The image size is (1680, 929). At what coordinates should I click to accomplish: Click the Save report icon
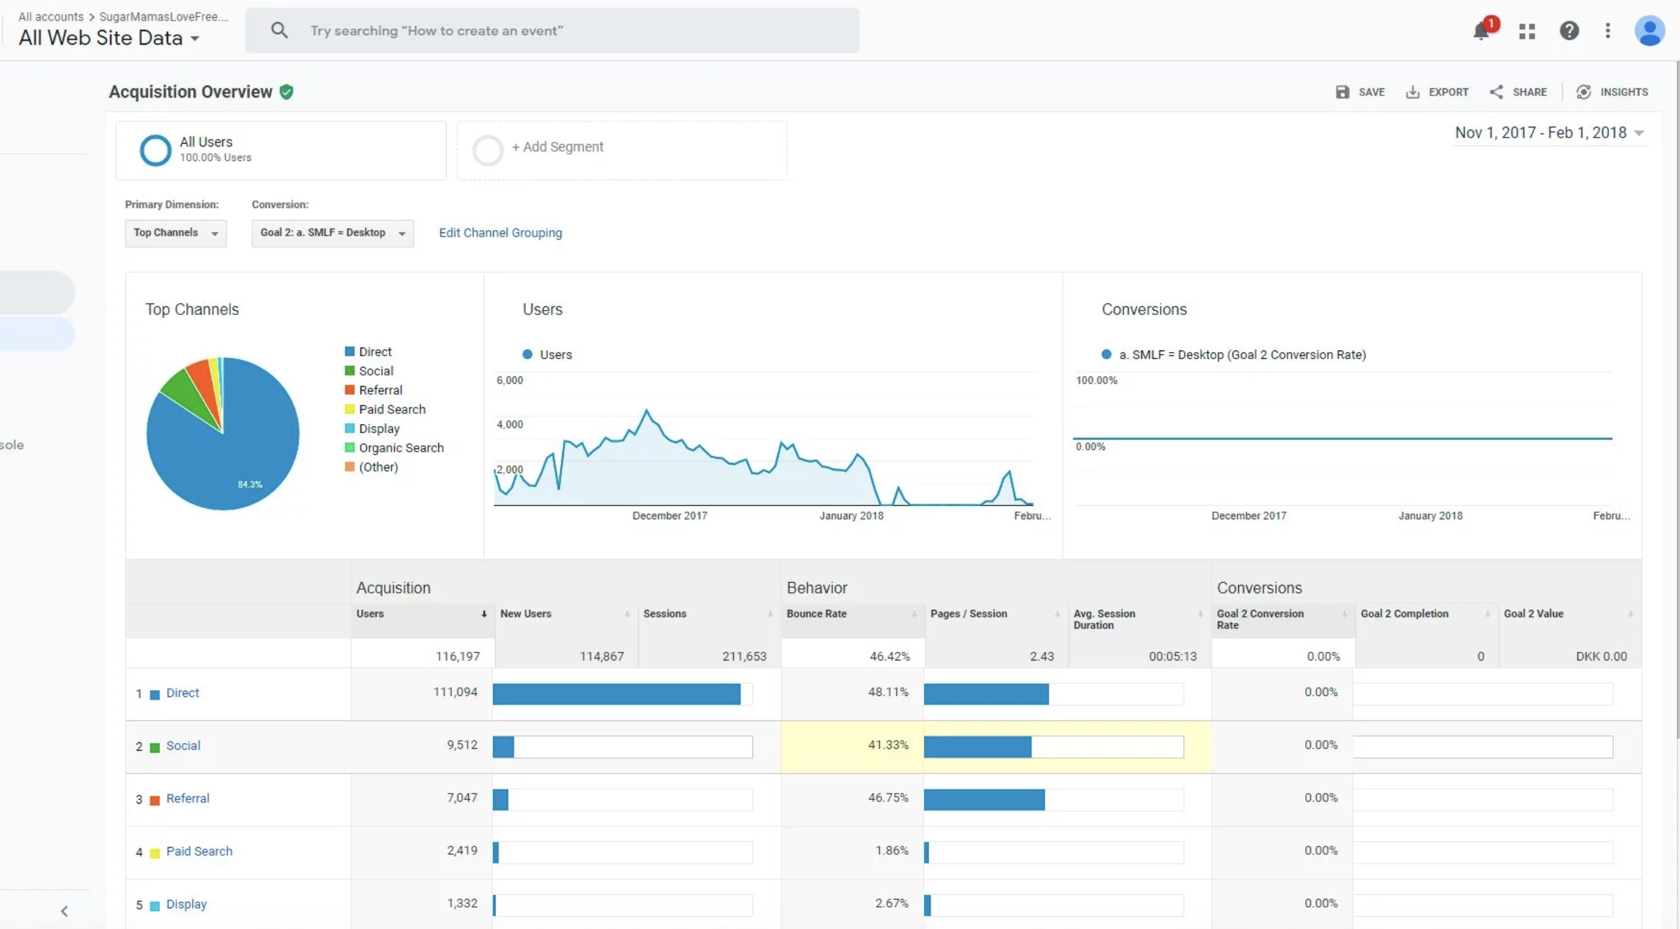pos(1342,92)
